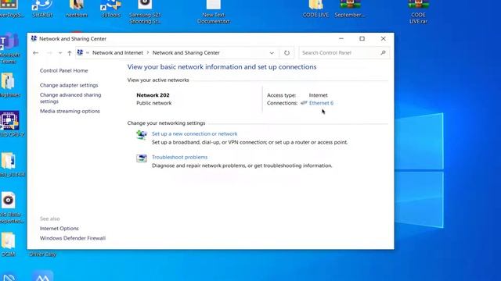Open Troubleshoot problems link
The height and width of the screenshot is (281, 501).
coord(179,157)
